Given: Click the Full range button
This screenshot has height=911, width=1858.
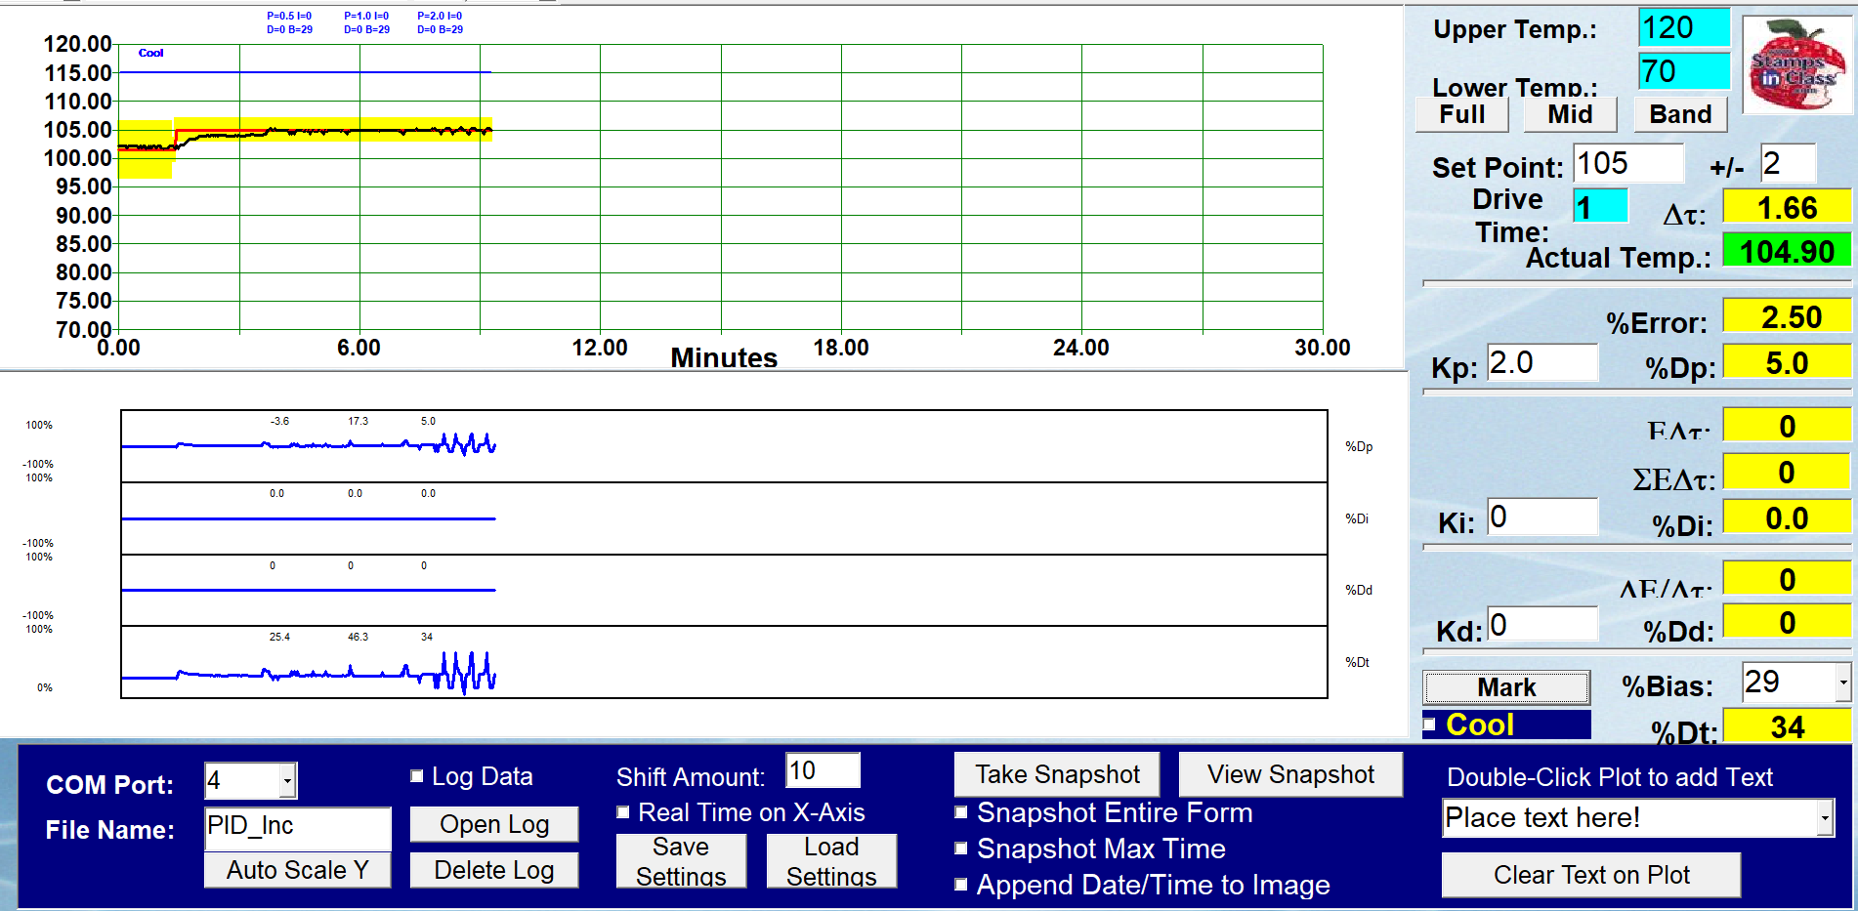Looking at the screenshot, I should point(1462,114).
